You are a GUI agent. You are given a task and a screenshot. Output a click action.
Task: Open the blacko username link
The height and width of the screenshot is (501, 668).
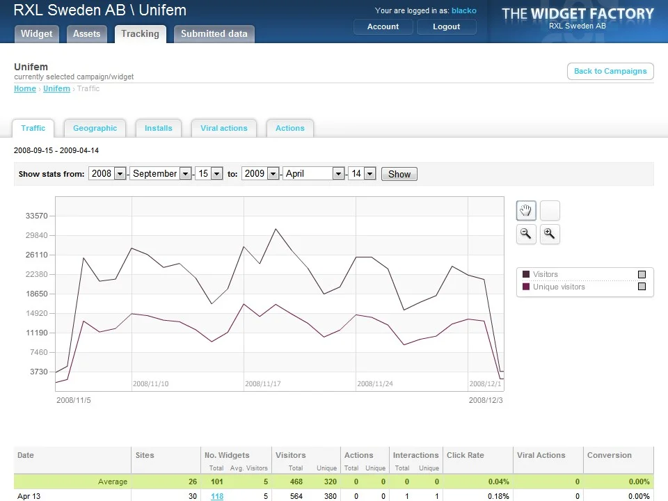(x=464, y=10)
